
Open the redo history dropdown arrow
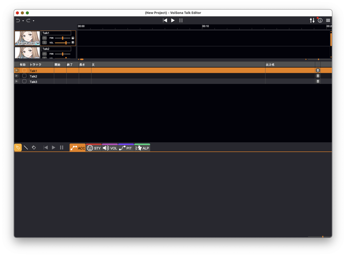pos(33,21)
